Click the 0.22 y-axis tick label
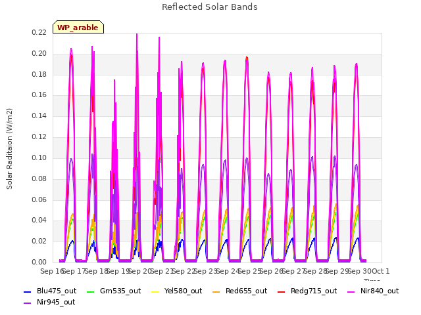This screenshot has height=315, width=421. click(x=39, y=32)
